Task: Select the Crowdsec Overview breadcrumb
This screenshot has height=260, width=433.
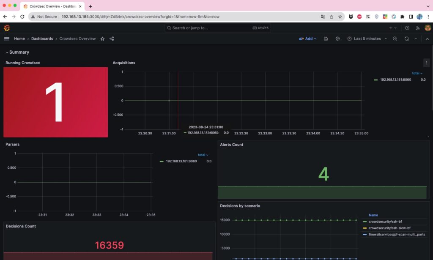Action: (x=77, y=38)
